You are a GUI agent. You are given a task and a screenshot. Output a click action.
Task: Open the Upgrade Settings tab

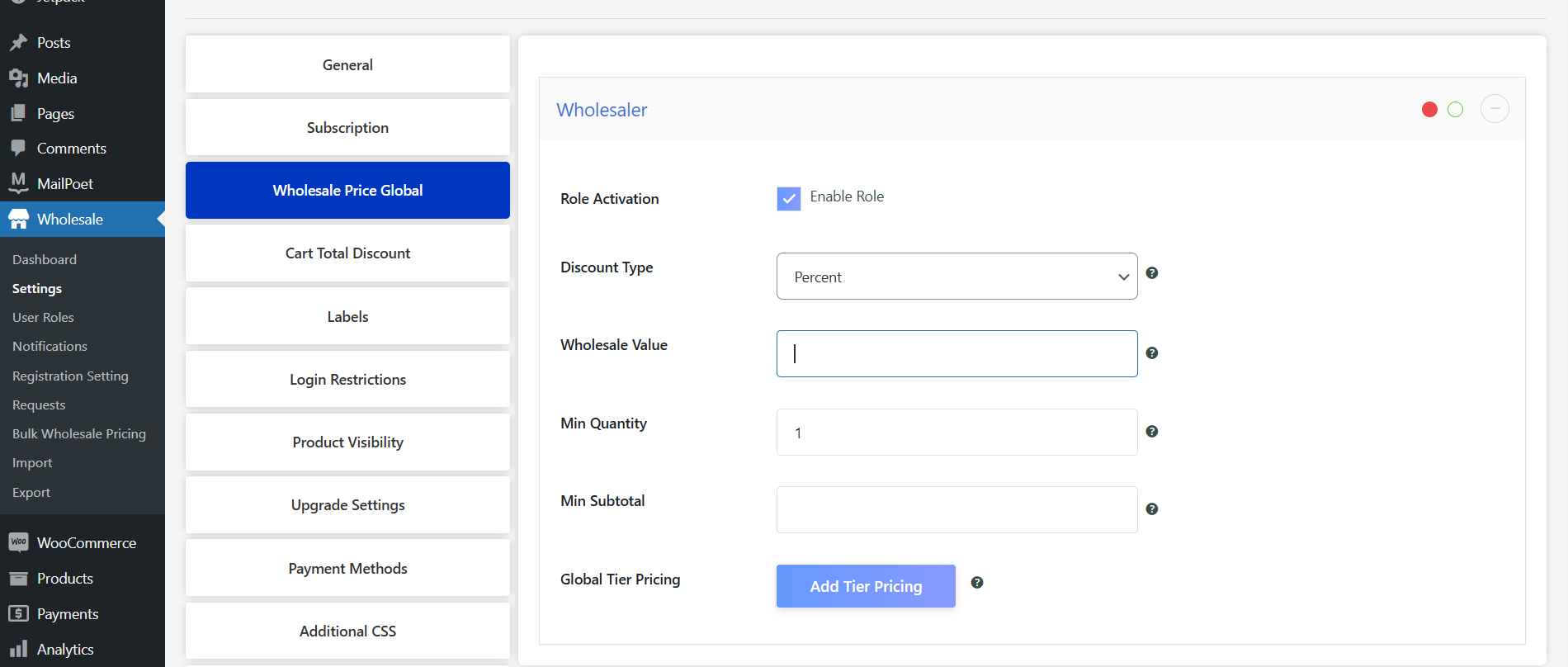(347, 505)
